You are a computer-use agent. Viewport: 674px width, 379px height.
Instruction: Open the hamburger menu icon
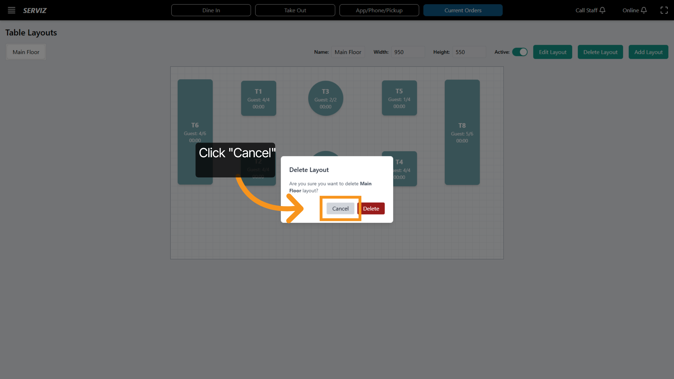12,10
